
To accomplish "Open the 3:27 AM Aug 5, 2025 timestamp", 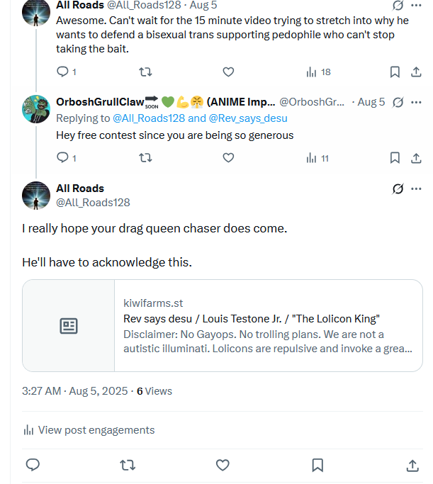I will point(74,391).
